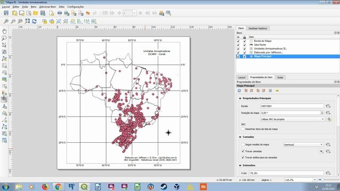
Task: Uncheck Travar estilos para as camadas
Action: 243,158
